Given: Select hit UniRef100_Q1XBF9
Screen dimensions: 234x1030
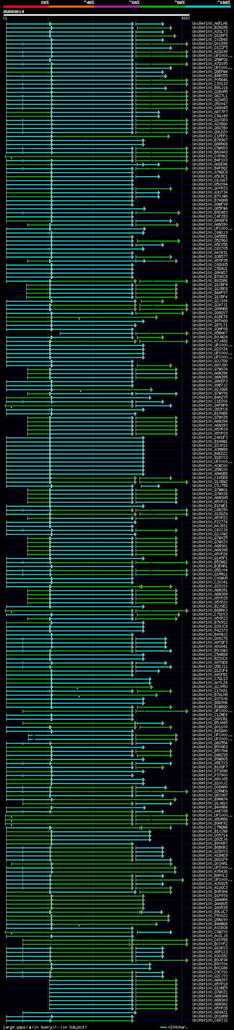Looking at the screenshot, I should coord(210,285).
